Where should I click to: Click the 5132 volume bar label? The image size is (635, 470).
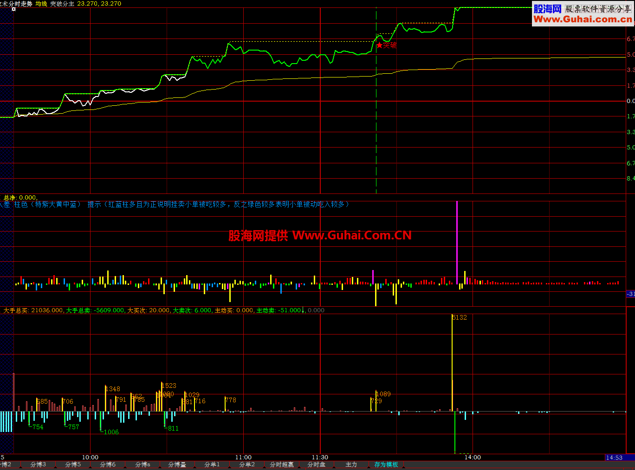(460, 317)
